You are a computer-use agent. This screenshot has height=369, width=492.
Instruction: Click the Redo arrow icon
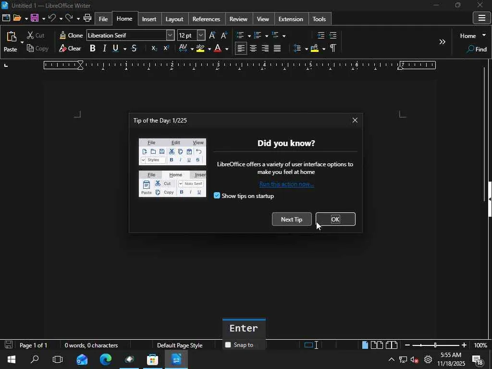[x=69, y=18]
